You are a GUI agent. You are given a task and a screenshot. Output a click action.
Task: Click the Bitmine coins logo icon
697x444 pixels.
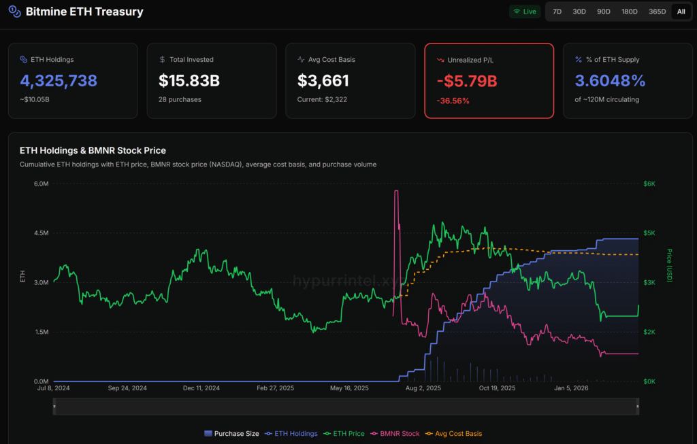coord(15,12)
